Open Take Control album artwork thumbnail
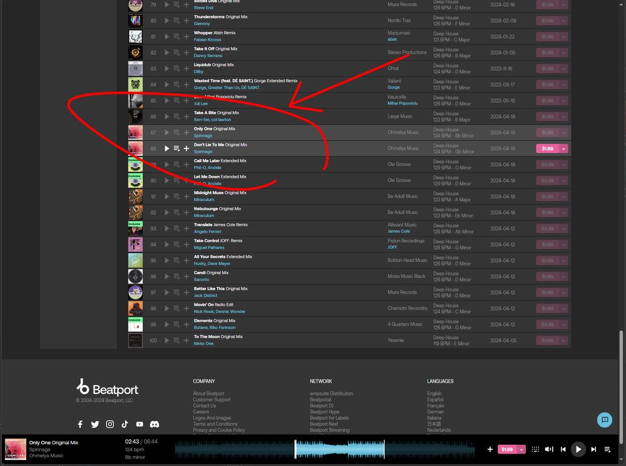This screenshot has height=466, width=626. point(135,244)
